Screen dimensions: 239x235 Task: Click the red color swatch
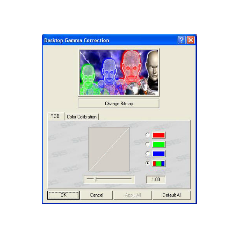(x=159, y=135)
